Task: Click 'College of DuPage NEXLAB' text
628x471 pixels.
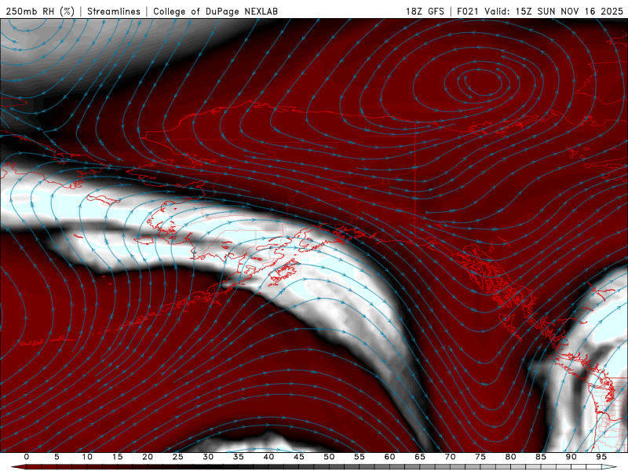Action: [215, 11]
